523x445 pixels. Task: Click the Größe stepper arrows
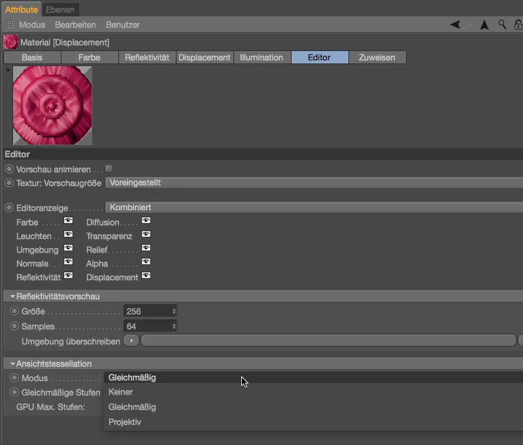pyautogui.click(x=174, y=311)
